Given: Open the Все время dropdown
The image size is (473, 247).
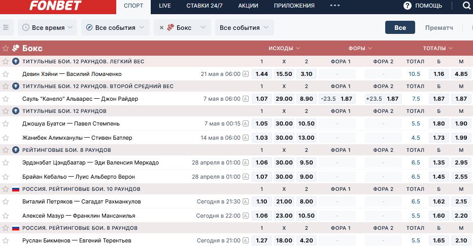Looking at the screenshot, I should (47, 27).
